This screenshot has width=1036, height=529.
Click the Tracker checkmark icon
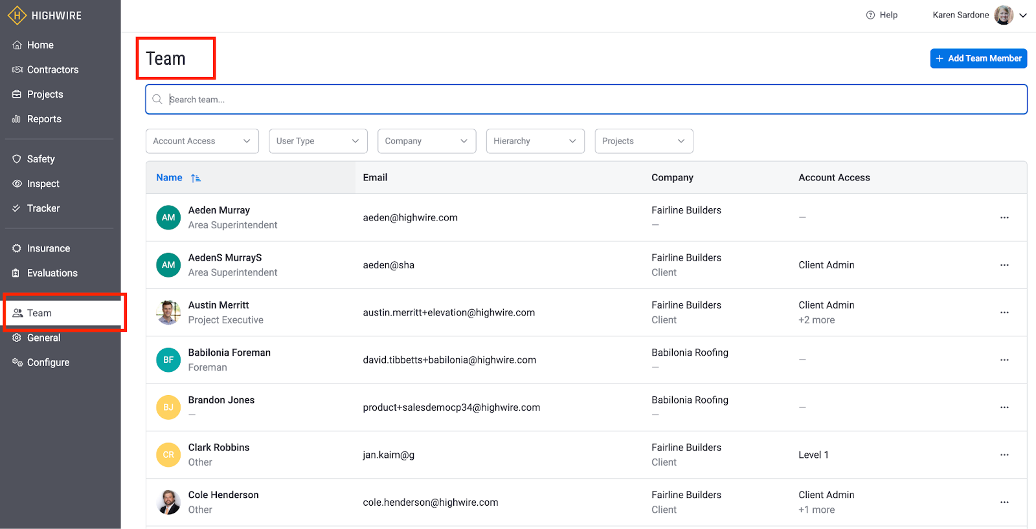(17, 208)
